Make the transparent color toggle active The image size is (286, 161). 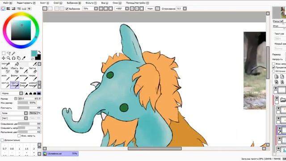[x=33, y=59]
